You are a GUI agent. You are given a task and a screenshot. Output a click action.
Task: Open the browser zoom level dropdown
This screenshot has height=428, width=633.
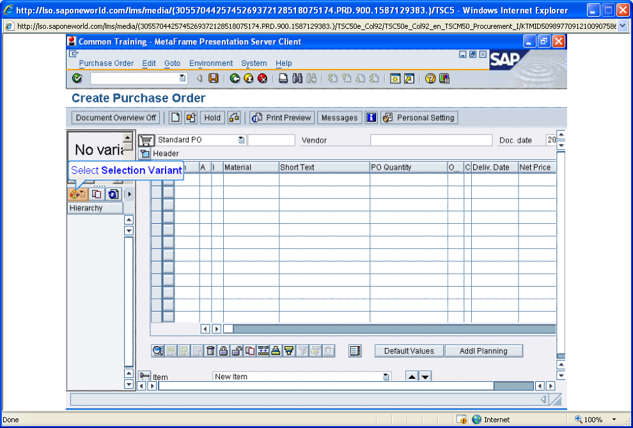click(x=614, y=420)
